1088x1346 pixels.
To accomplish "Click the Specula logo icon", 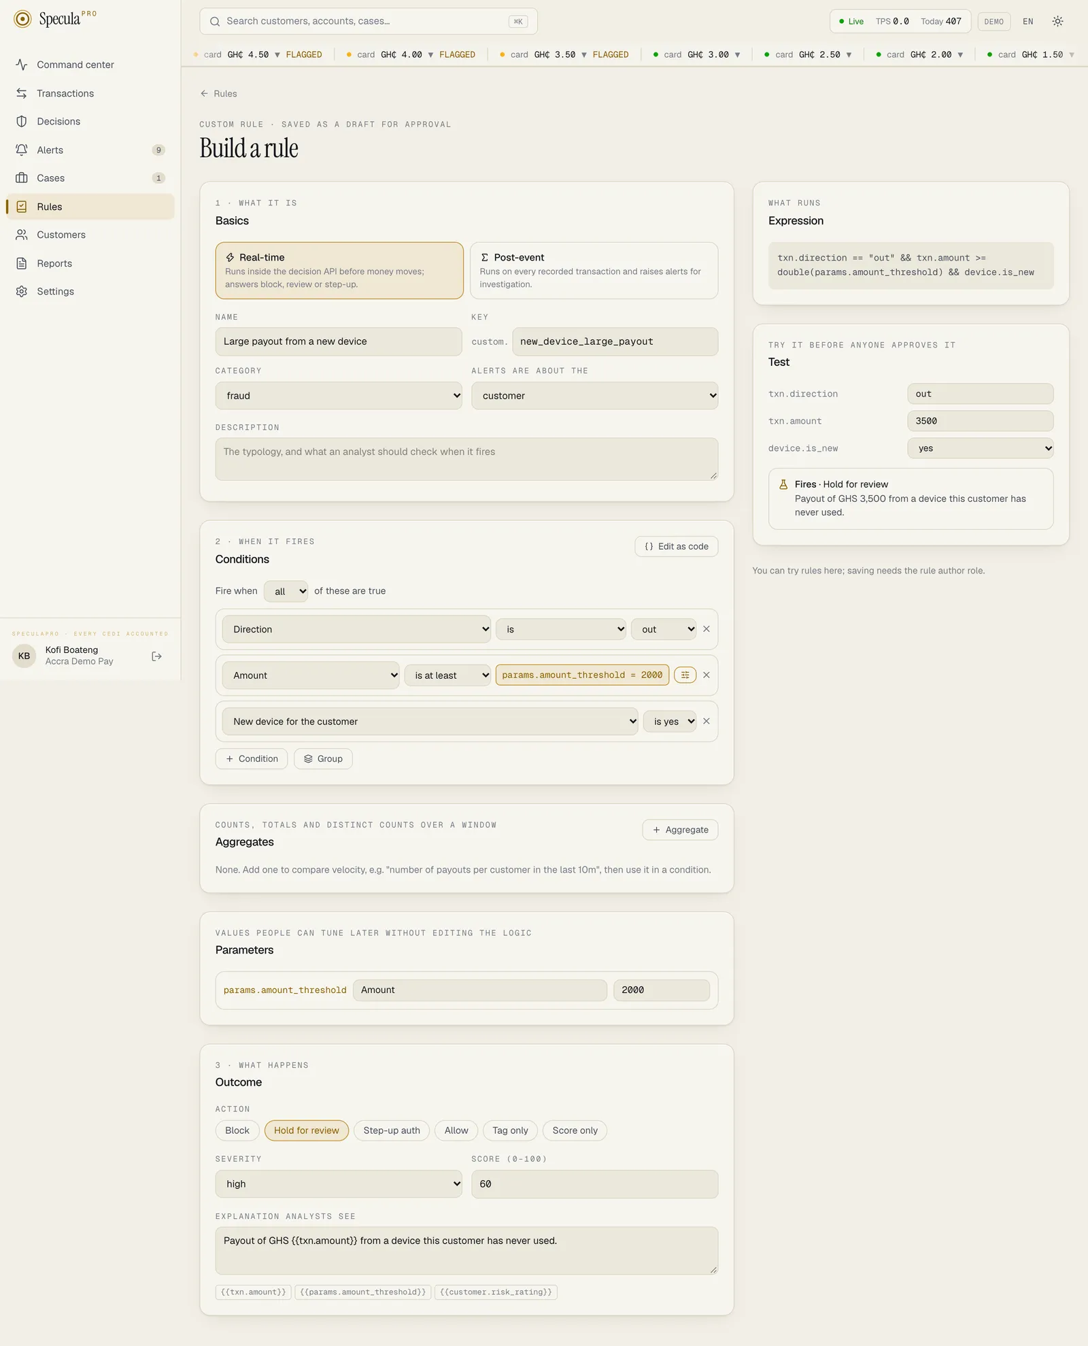I will click(22, 19).
